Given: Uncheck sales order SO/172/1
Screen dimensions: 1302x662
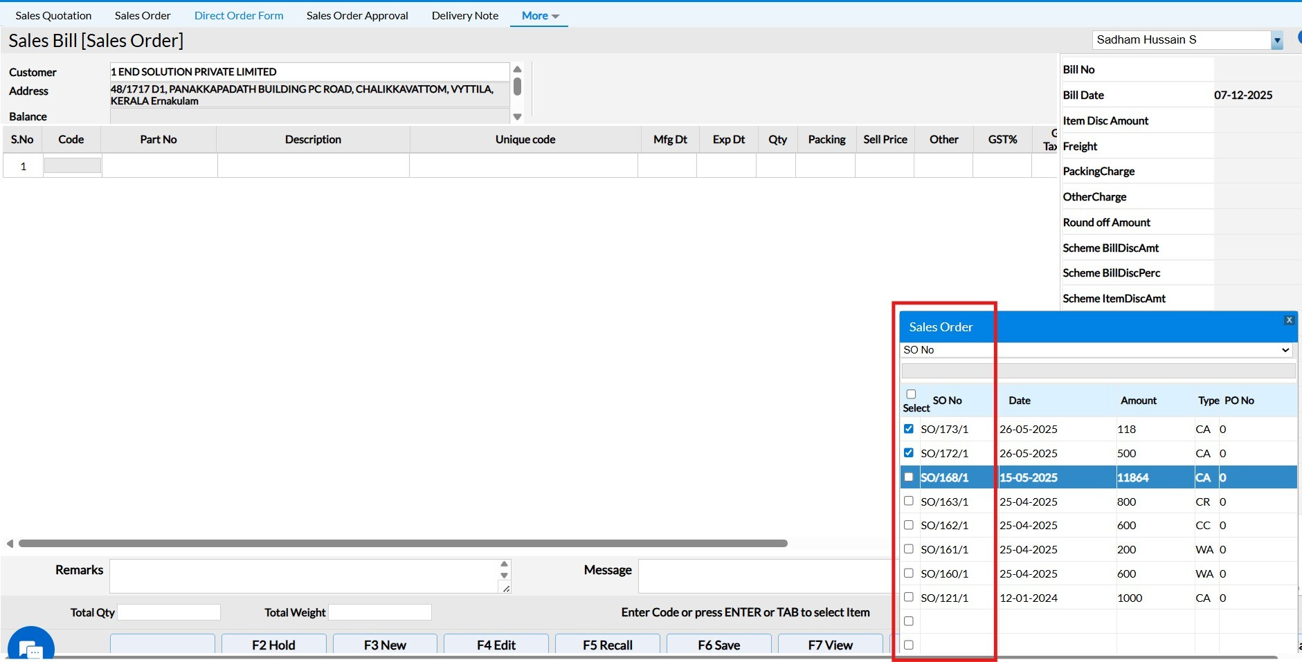Looking at the screenshot, I should pos(909,453).
